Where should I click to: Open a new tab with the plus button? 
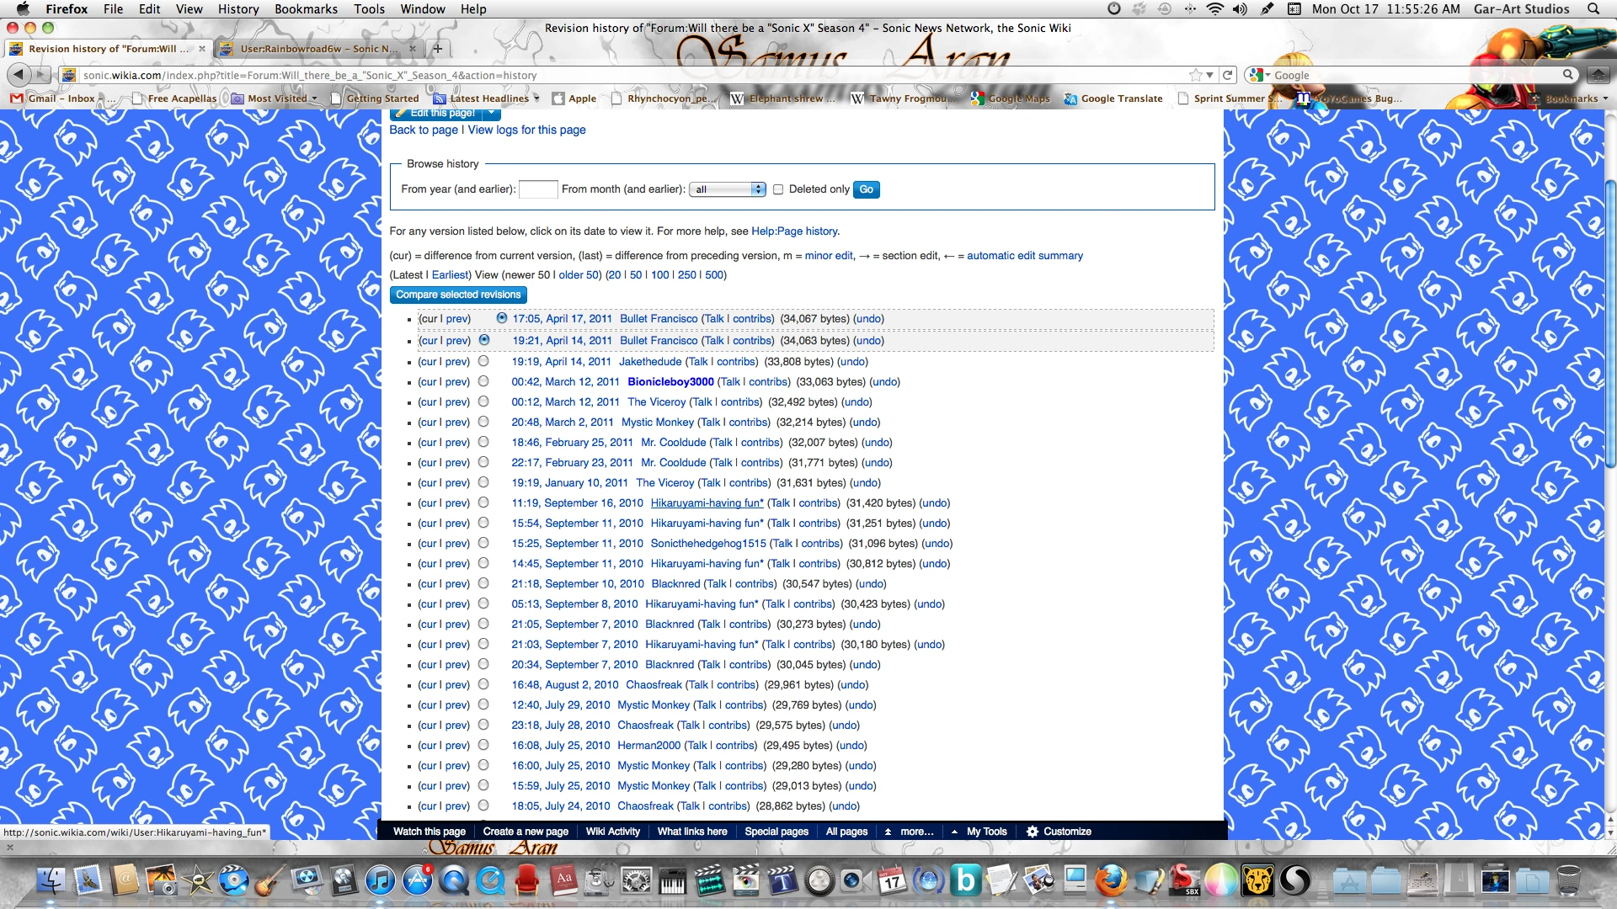pos(437,49)
